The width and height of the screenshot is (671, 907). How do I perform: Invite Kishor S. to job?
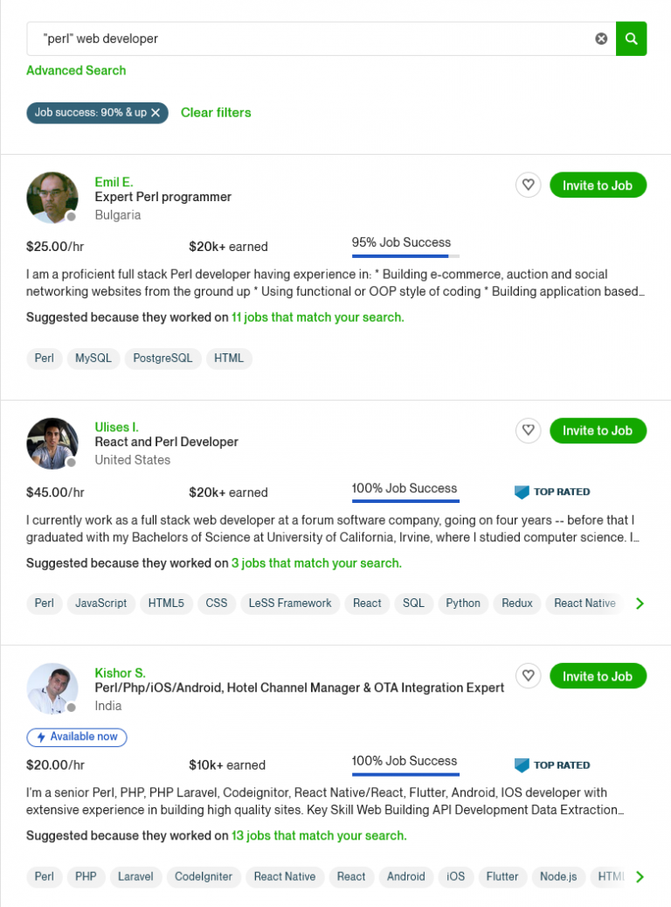point(598,676)
